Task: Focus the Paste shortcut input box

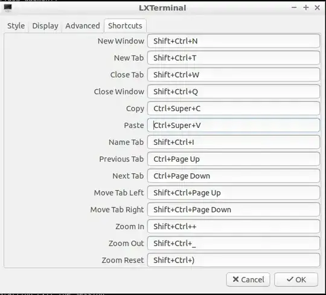Action: point(234,125)
